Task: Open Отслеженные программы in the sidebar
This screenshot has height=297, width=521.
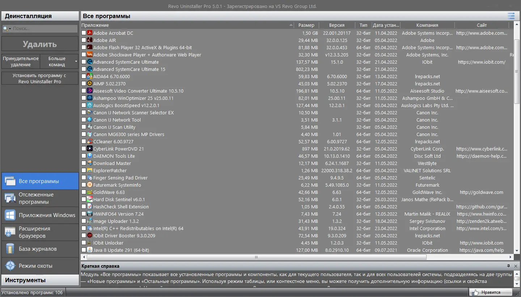Action: coord(40,198)
